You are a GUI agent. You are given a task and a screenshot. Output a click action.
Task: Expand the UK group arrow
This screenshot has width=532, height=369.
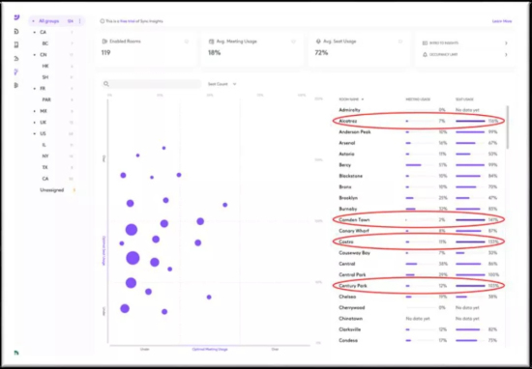pos(34,123)
